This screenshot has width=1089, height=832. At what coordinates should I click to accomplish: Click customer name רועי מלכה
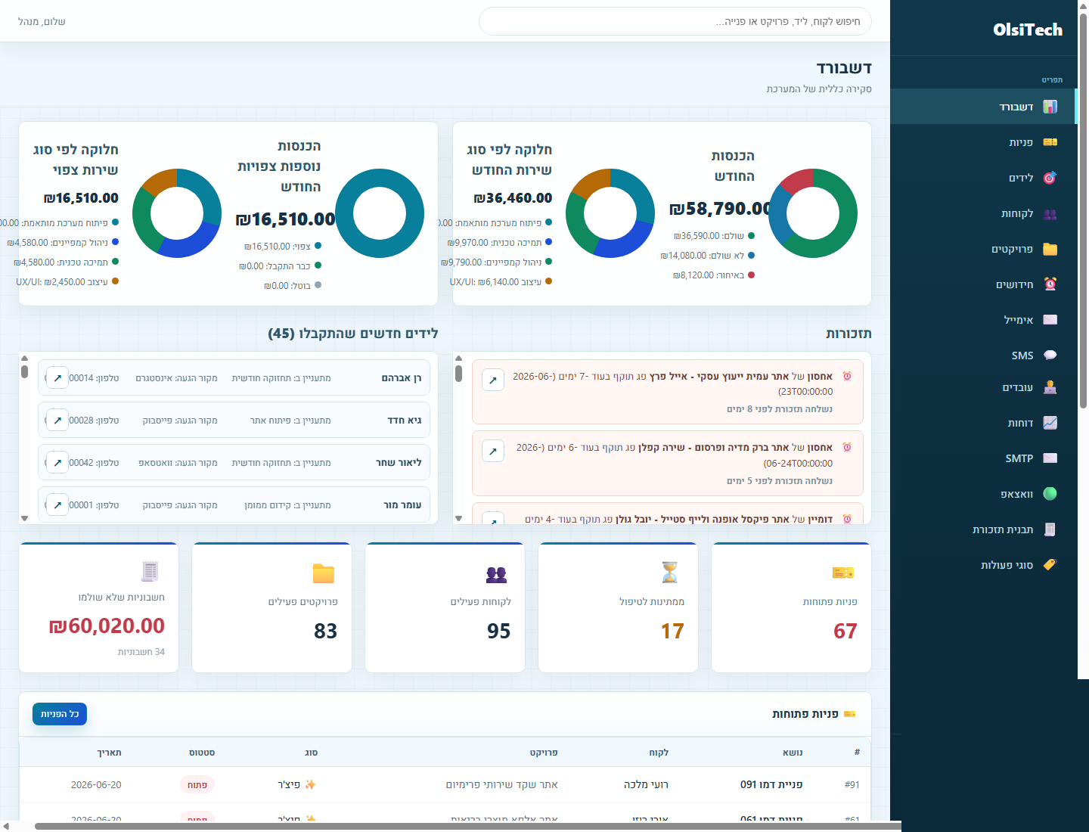646,785
